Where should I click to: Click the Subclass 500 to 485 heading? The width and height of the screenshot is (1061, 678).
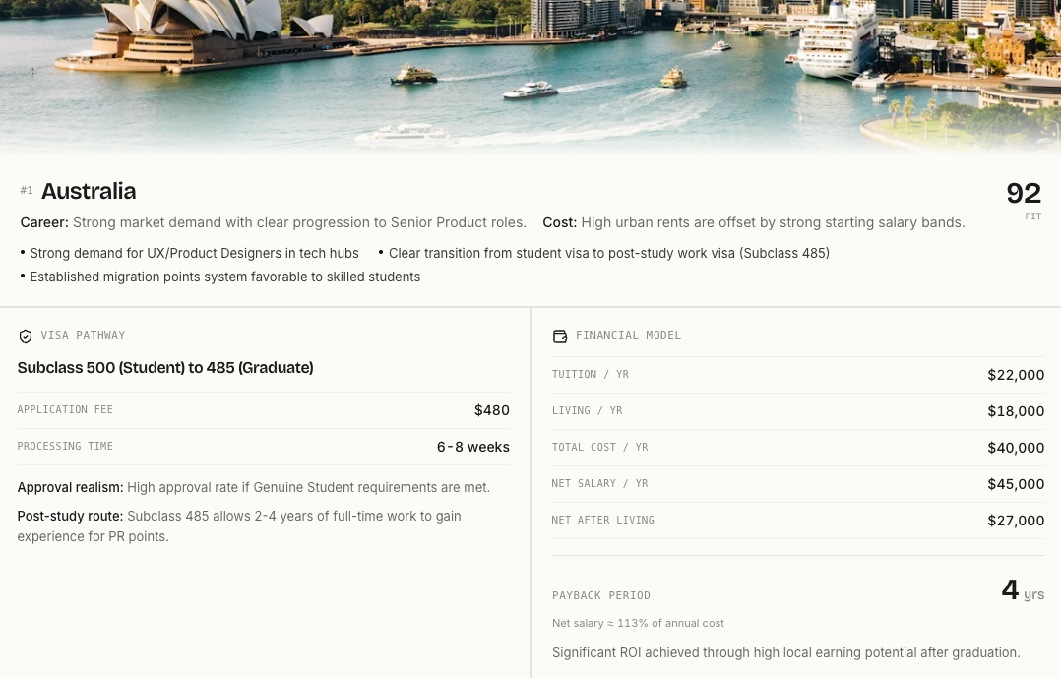click(x=165, y=368)
